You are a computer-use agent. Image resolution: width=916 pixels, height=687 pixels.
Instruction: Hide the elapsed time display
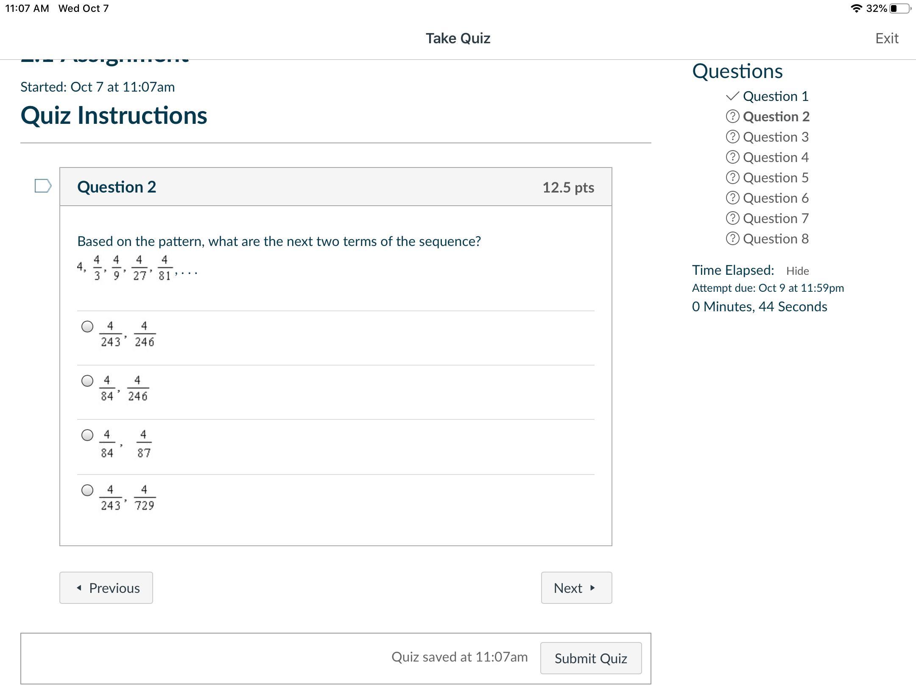click(797, 271)
